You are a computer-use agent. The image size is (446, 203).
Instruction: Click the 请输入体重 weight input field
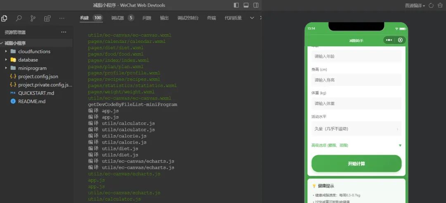tap(356, 104)
